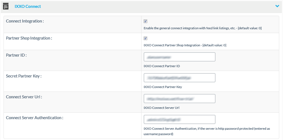Image resolution: width=283 pixels, height=140 pixels.
Task: Click the 'Connect Server Authentication :' label
Action: point(35,118)
